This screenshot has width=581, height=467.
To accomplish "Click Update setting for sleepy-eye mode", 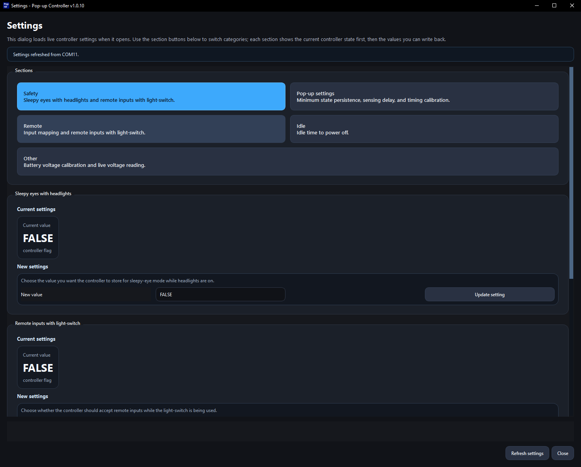I will [x=489, y=294].
